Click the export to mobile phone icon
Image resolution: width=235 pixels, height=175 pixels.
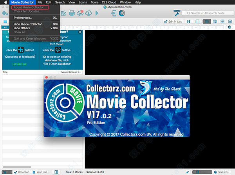tap(114, 13)
